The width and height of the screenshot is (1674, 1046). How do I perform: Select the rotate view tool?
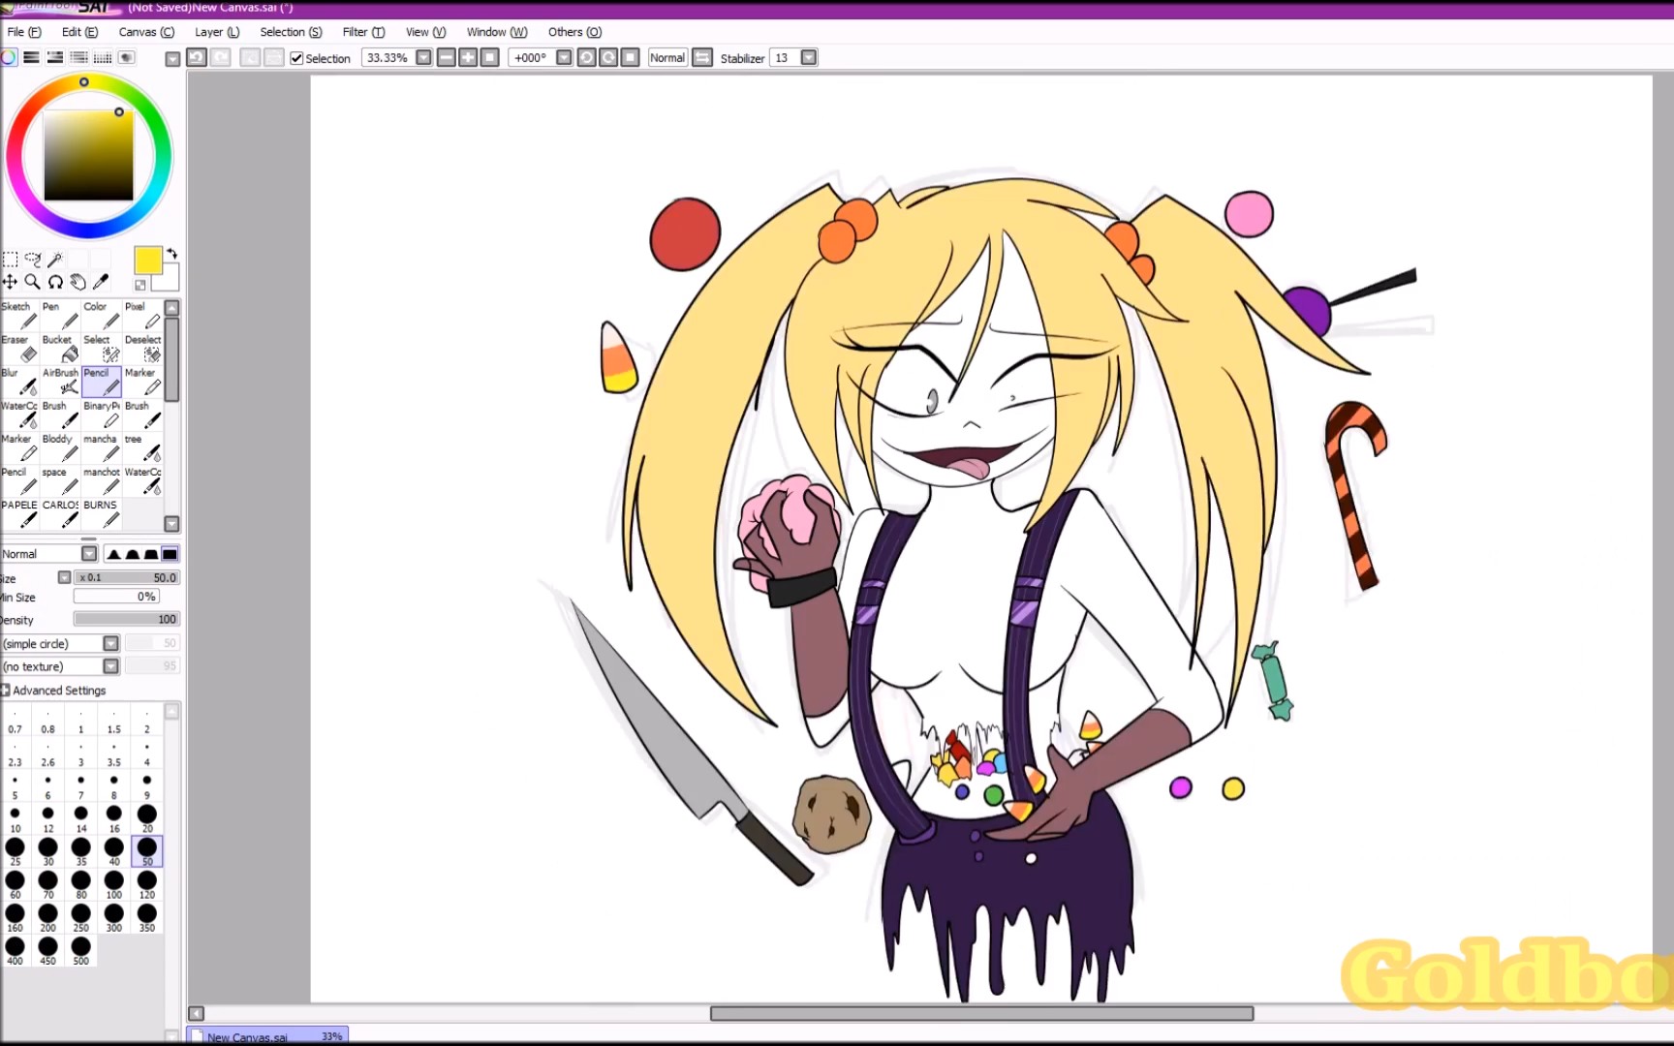tap(55, 282)
